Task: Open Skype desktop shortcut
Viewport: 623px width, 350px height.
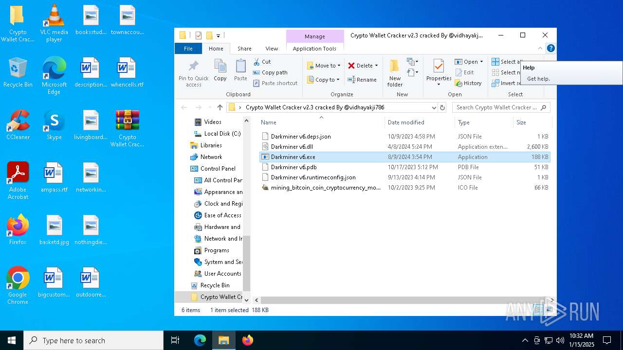Action: pyautogui.click(x=54, y=125)
